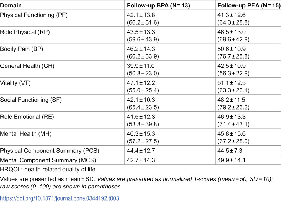Screen dimensions: 283x202
Task: Click the Physical Functioning (PF) row label
Action: click(34, 15)
